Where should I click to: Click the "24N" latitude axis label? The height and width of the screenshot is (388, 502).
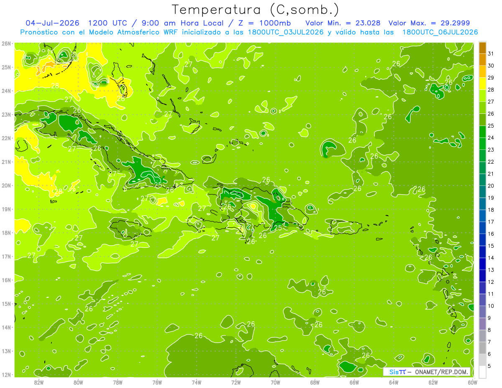[6, 91]
